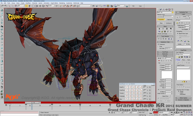Click the Workbench button

click(x=168, y=23)
